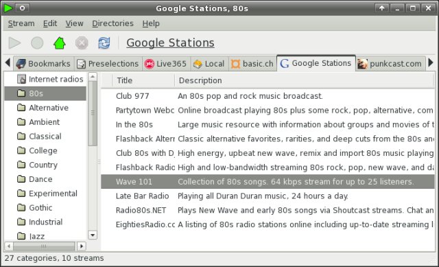
Task: Click the 27 categories, 10 streams status text
Action: click(x=54, y=258)
